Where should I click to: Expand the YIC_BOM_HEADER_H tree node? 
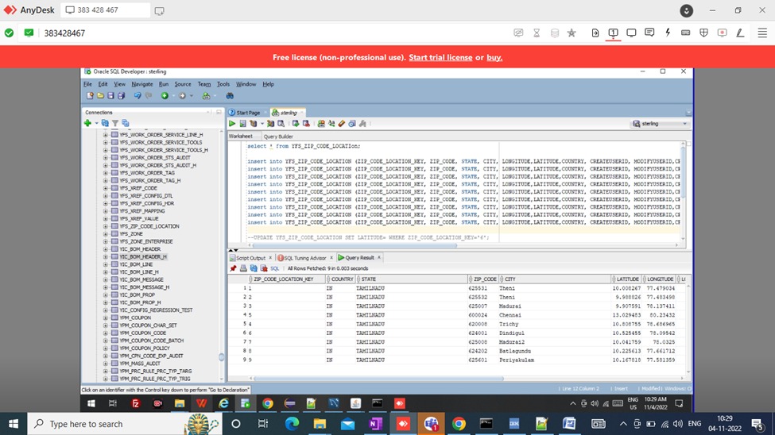click(x=105, y=256)
